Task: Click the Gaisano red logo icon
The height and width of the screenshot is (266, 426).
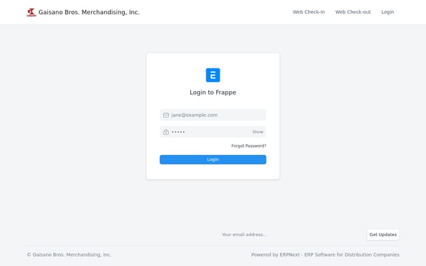Action: pyautogui.click(x=31, y=12)
